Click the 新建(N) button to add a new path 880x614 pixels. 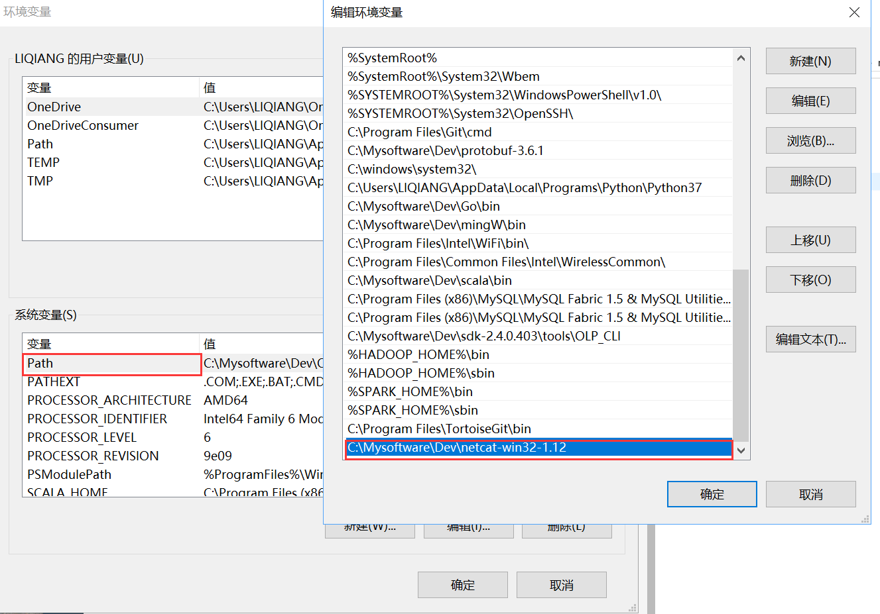(x=810, y=61)
